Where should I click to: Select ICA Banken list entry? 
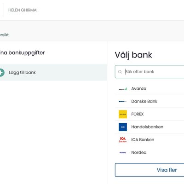[x=149, y=140]
